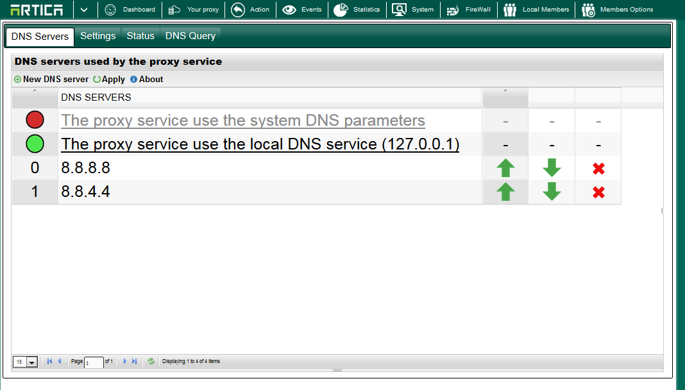
Task: Click the Apply button
Action: (109, 79)
